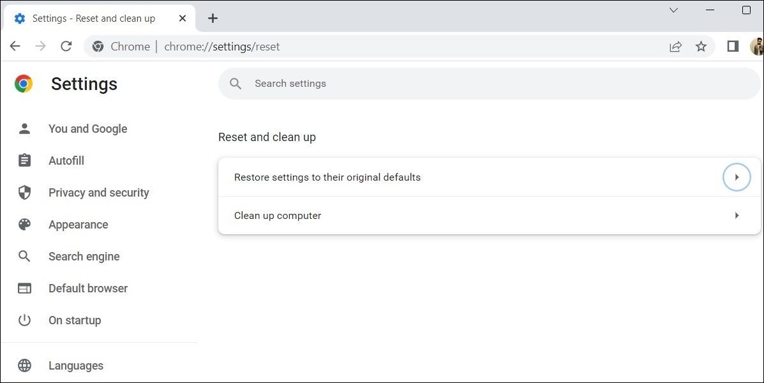This screenshot has width=764, height=383.
Task: Open On startup power icon
Action: click(24, 320)
